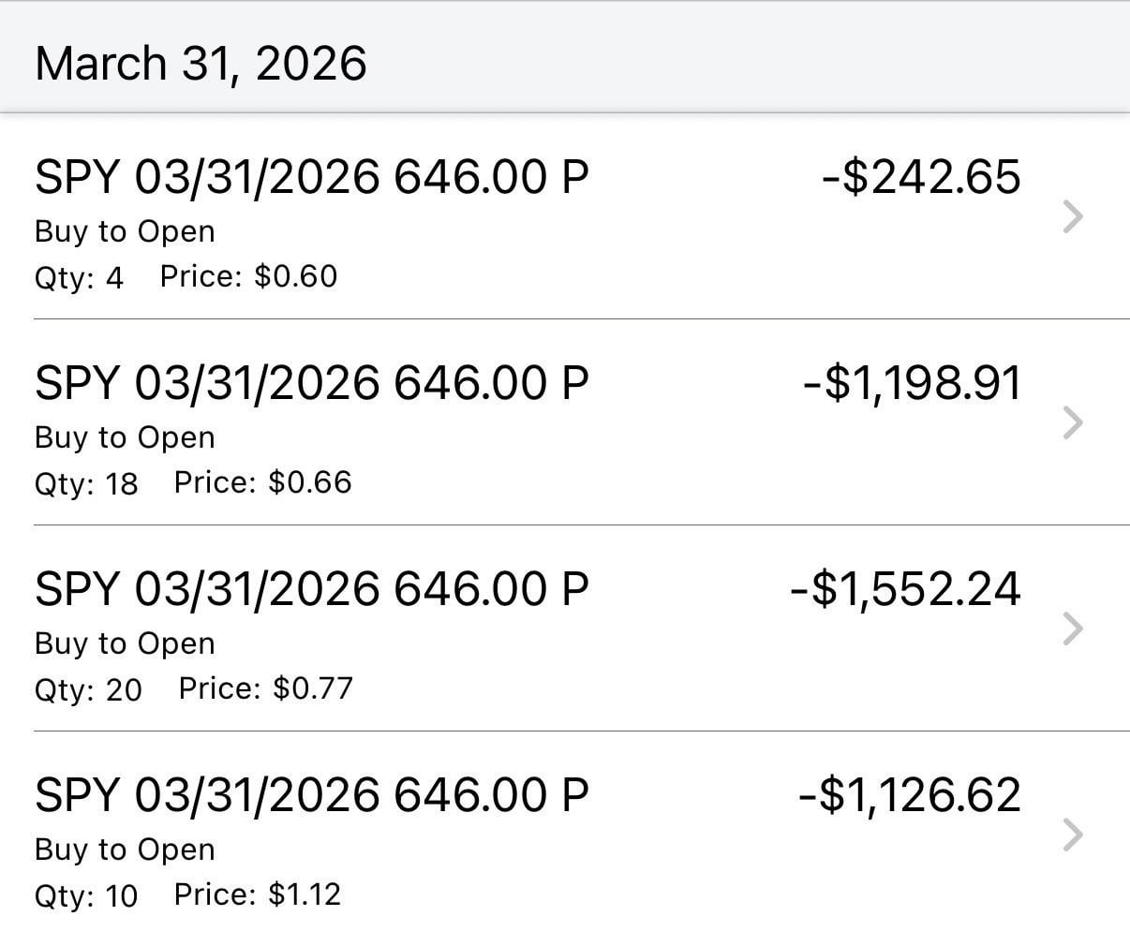
Task: Click the Price: $0.60 label
Action: pyautogui.click(x=248, y=276)
